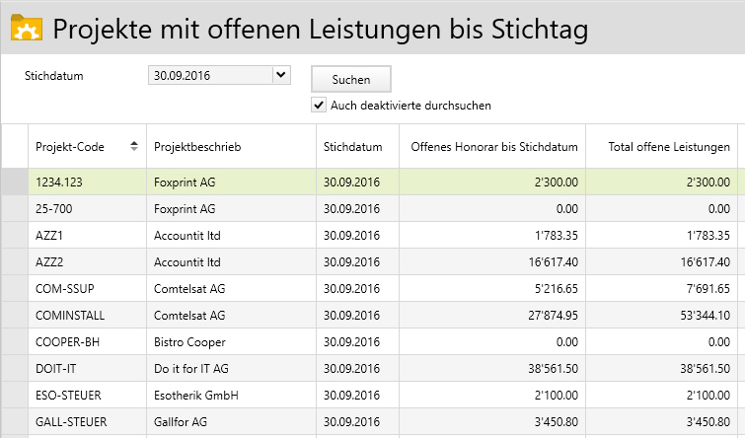This screenshot has height=438, width=745.
Task: Select the GALL-STEUER Gallfor AG row
Action: 197,422
